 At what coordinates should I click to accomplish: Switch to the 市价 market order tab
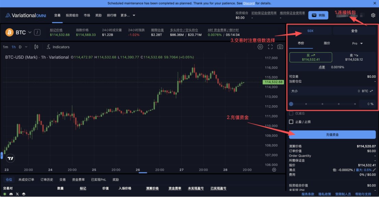click(x=301, y=43)
